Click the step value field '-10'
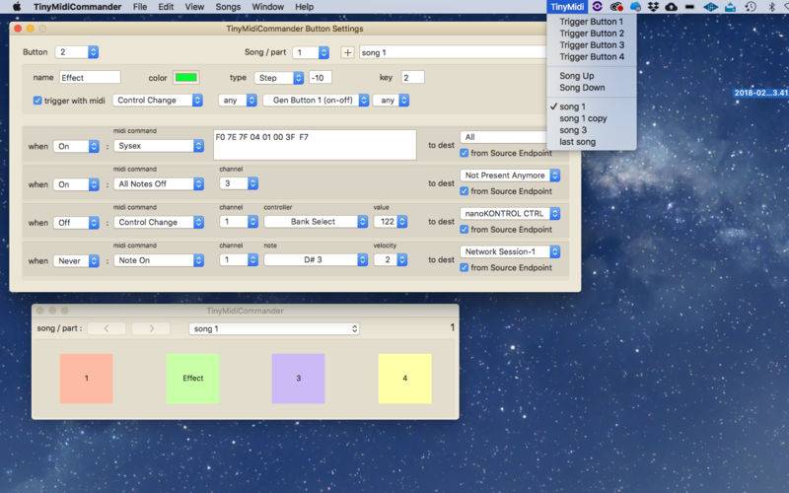The width and height of the screenshot is (789, 493). click(x=320, y=78)
